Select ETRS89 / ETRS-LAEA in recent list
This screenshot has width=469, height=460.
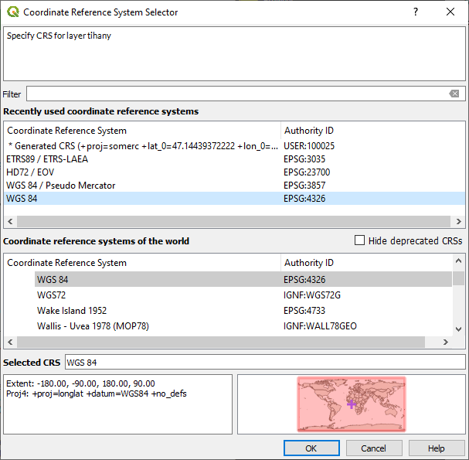point(235,159)
